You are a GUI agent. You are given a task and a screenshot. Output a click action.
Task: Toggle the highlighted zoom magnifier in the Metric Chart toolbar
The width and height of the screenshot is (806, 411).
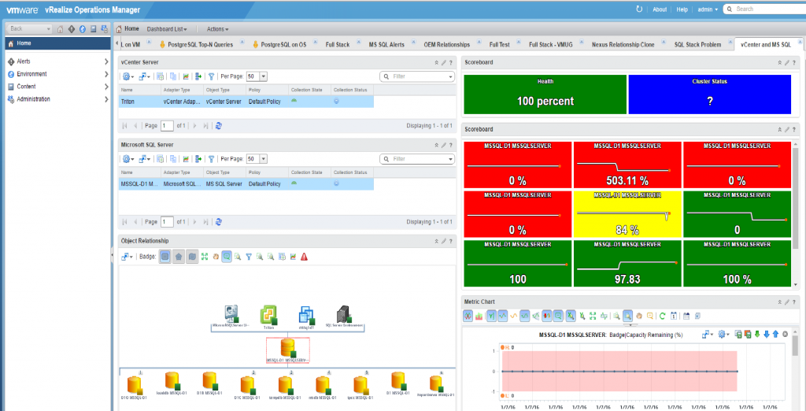628,316
